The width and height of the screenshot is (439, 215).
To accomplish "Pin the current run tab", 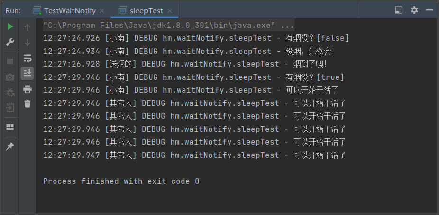I will pos(10,146).
